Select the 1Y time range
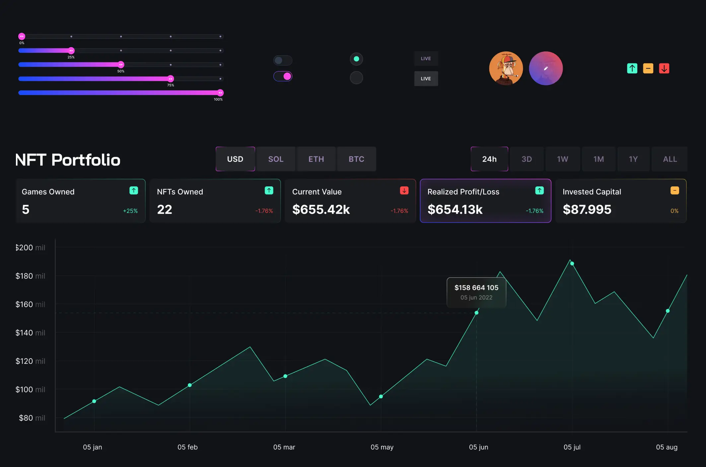This screenshot has width=706, height=467. coord(633,159)
